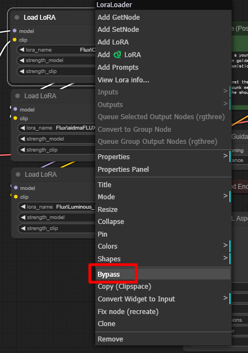The height and width of the screenshot is (353, 248).
Task: Click the LoraLoader menu header
Action: [x=163, y=5]
